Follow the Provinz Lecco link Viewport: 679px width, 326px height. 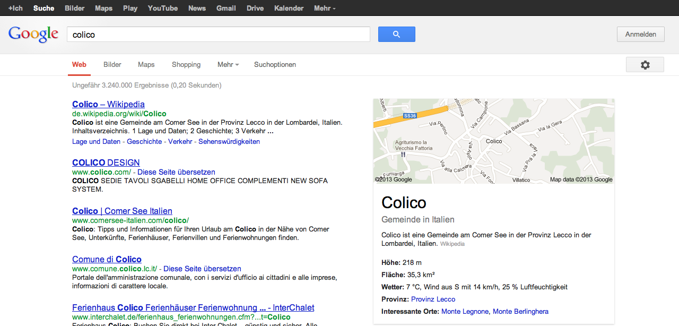tap(433, 299)
